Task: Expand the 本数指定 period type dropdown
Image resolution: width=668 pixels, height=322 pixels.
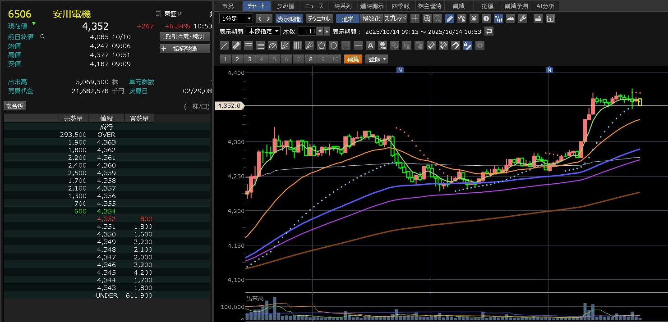Action: [x=263, y=31]
